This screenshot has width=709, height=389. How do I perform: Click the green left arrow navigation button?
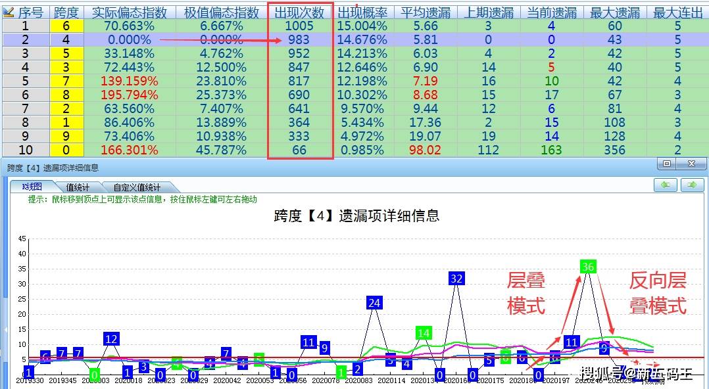[x=666, y=185]
